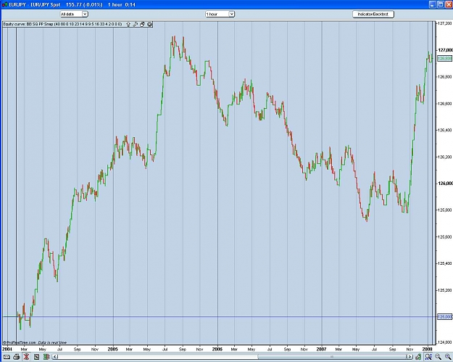Viewport: 453px width, 362px height.
Task: Click the red X delete icon
Action: click(x=26, y=357)
